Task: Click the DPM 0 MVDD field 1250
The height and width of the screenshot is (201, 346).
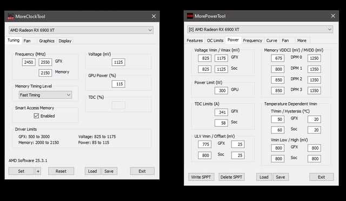Action: coord(314,58)
